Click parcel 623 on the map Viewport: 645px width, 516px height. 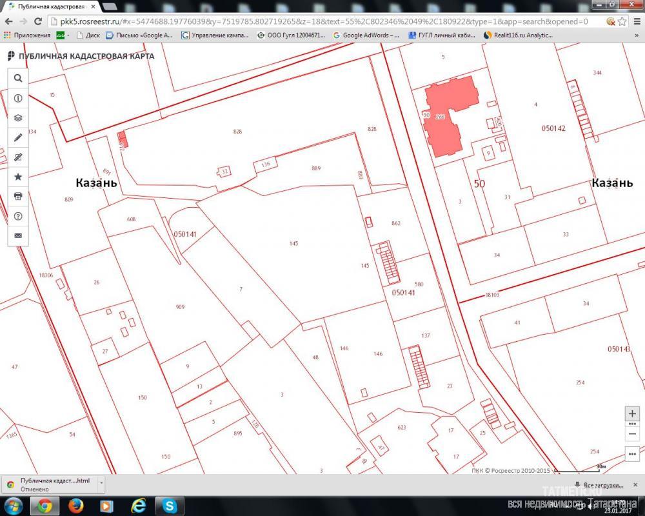401,428
